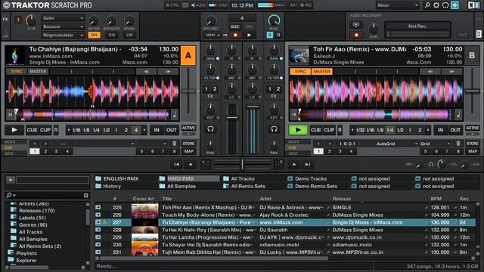Select track Tu Hai Ki Nahi-Roy row

(x=286, y=230)
